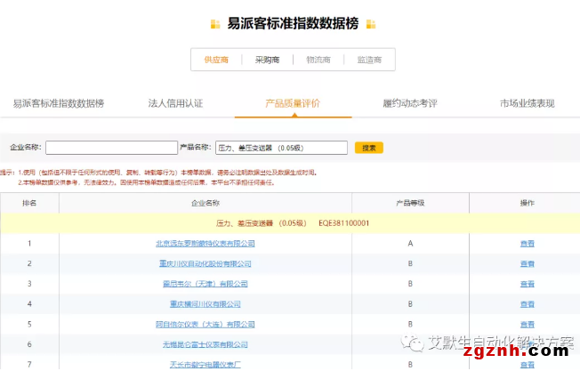Click the 产品等级 column header
The width and height of the screenshot is (580, 371).
(x=410, y=203)
